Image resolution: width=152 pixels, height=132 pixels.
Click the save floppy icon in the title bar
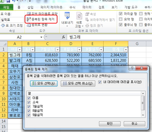click(8, 1)
